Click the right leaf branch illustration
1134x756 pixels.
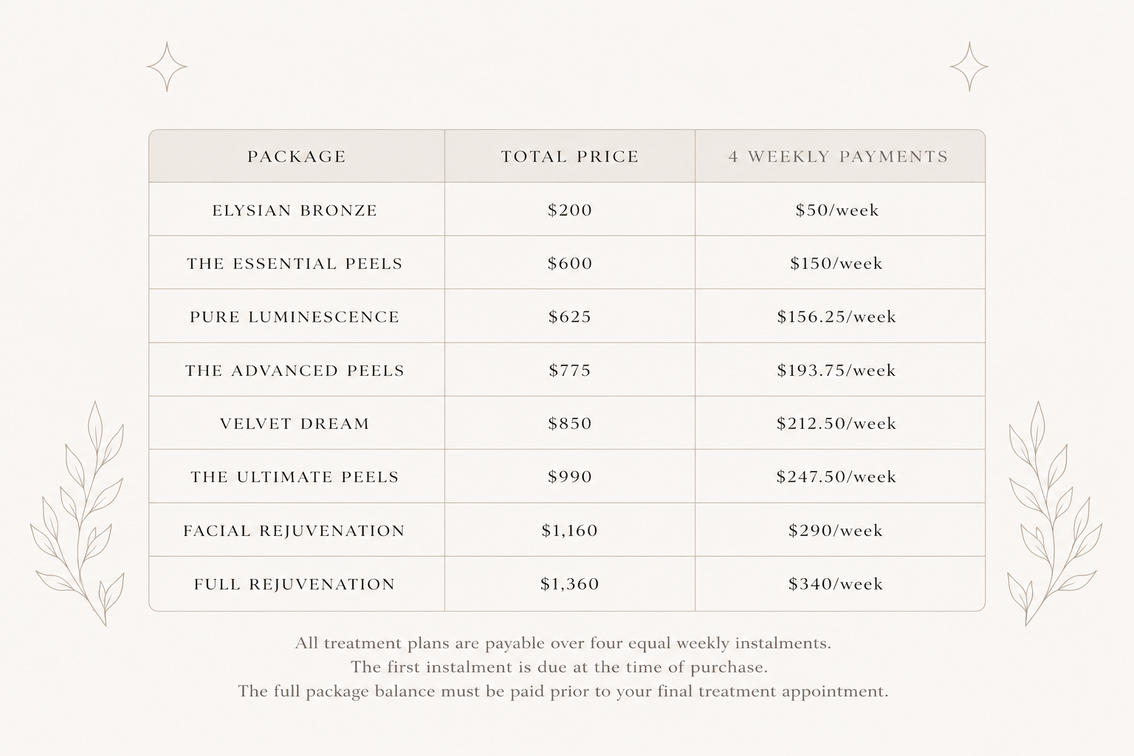point(1054,514)
